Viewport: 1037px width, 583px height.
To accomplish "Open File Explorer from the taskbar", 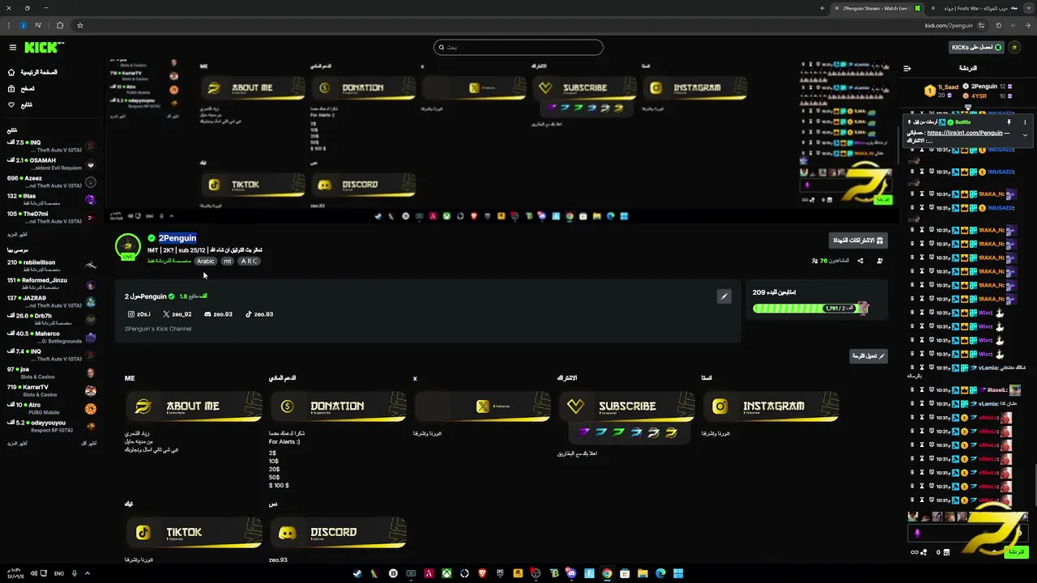I will point(642,573).
